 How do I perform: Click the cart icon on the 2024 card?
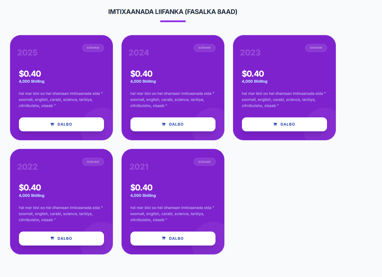point(164,124)
